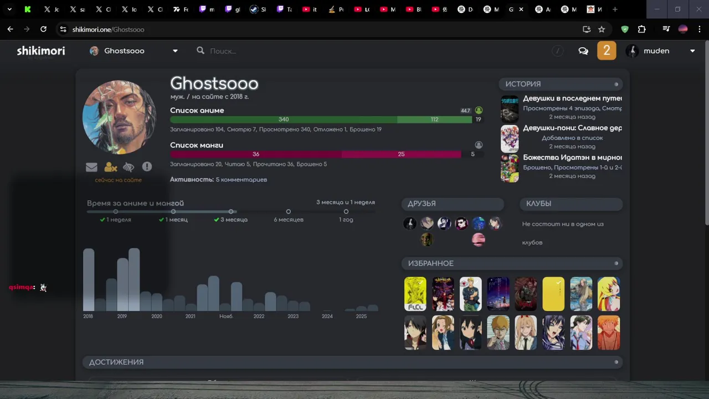The image size is (709, 399).
Task: Open the ДОСТИЖЕНИЯ section header
Action: (x=352, y=362)
